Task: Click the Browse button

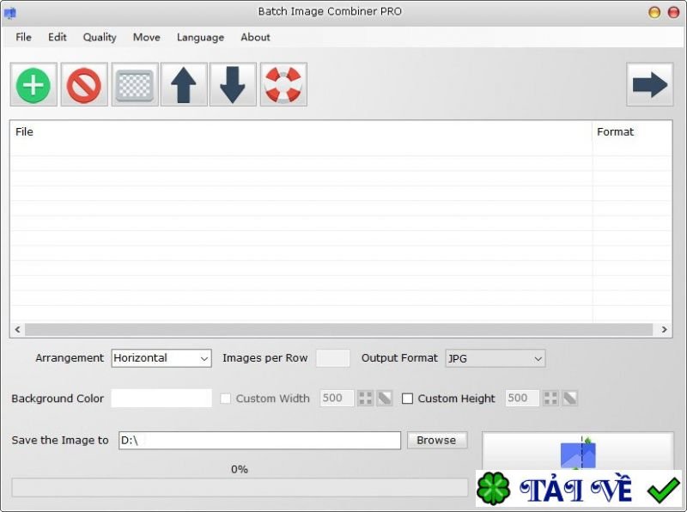Action: tap(437, 440)
